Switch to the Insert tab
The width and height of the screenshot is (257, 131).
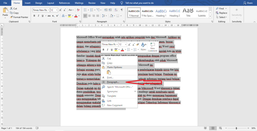[x=28, y=3]
